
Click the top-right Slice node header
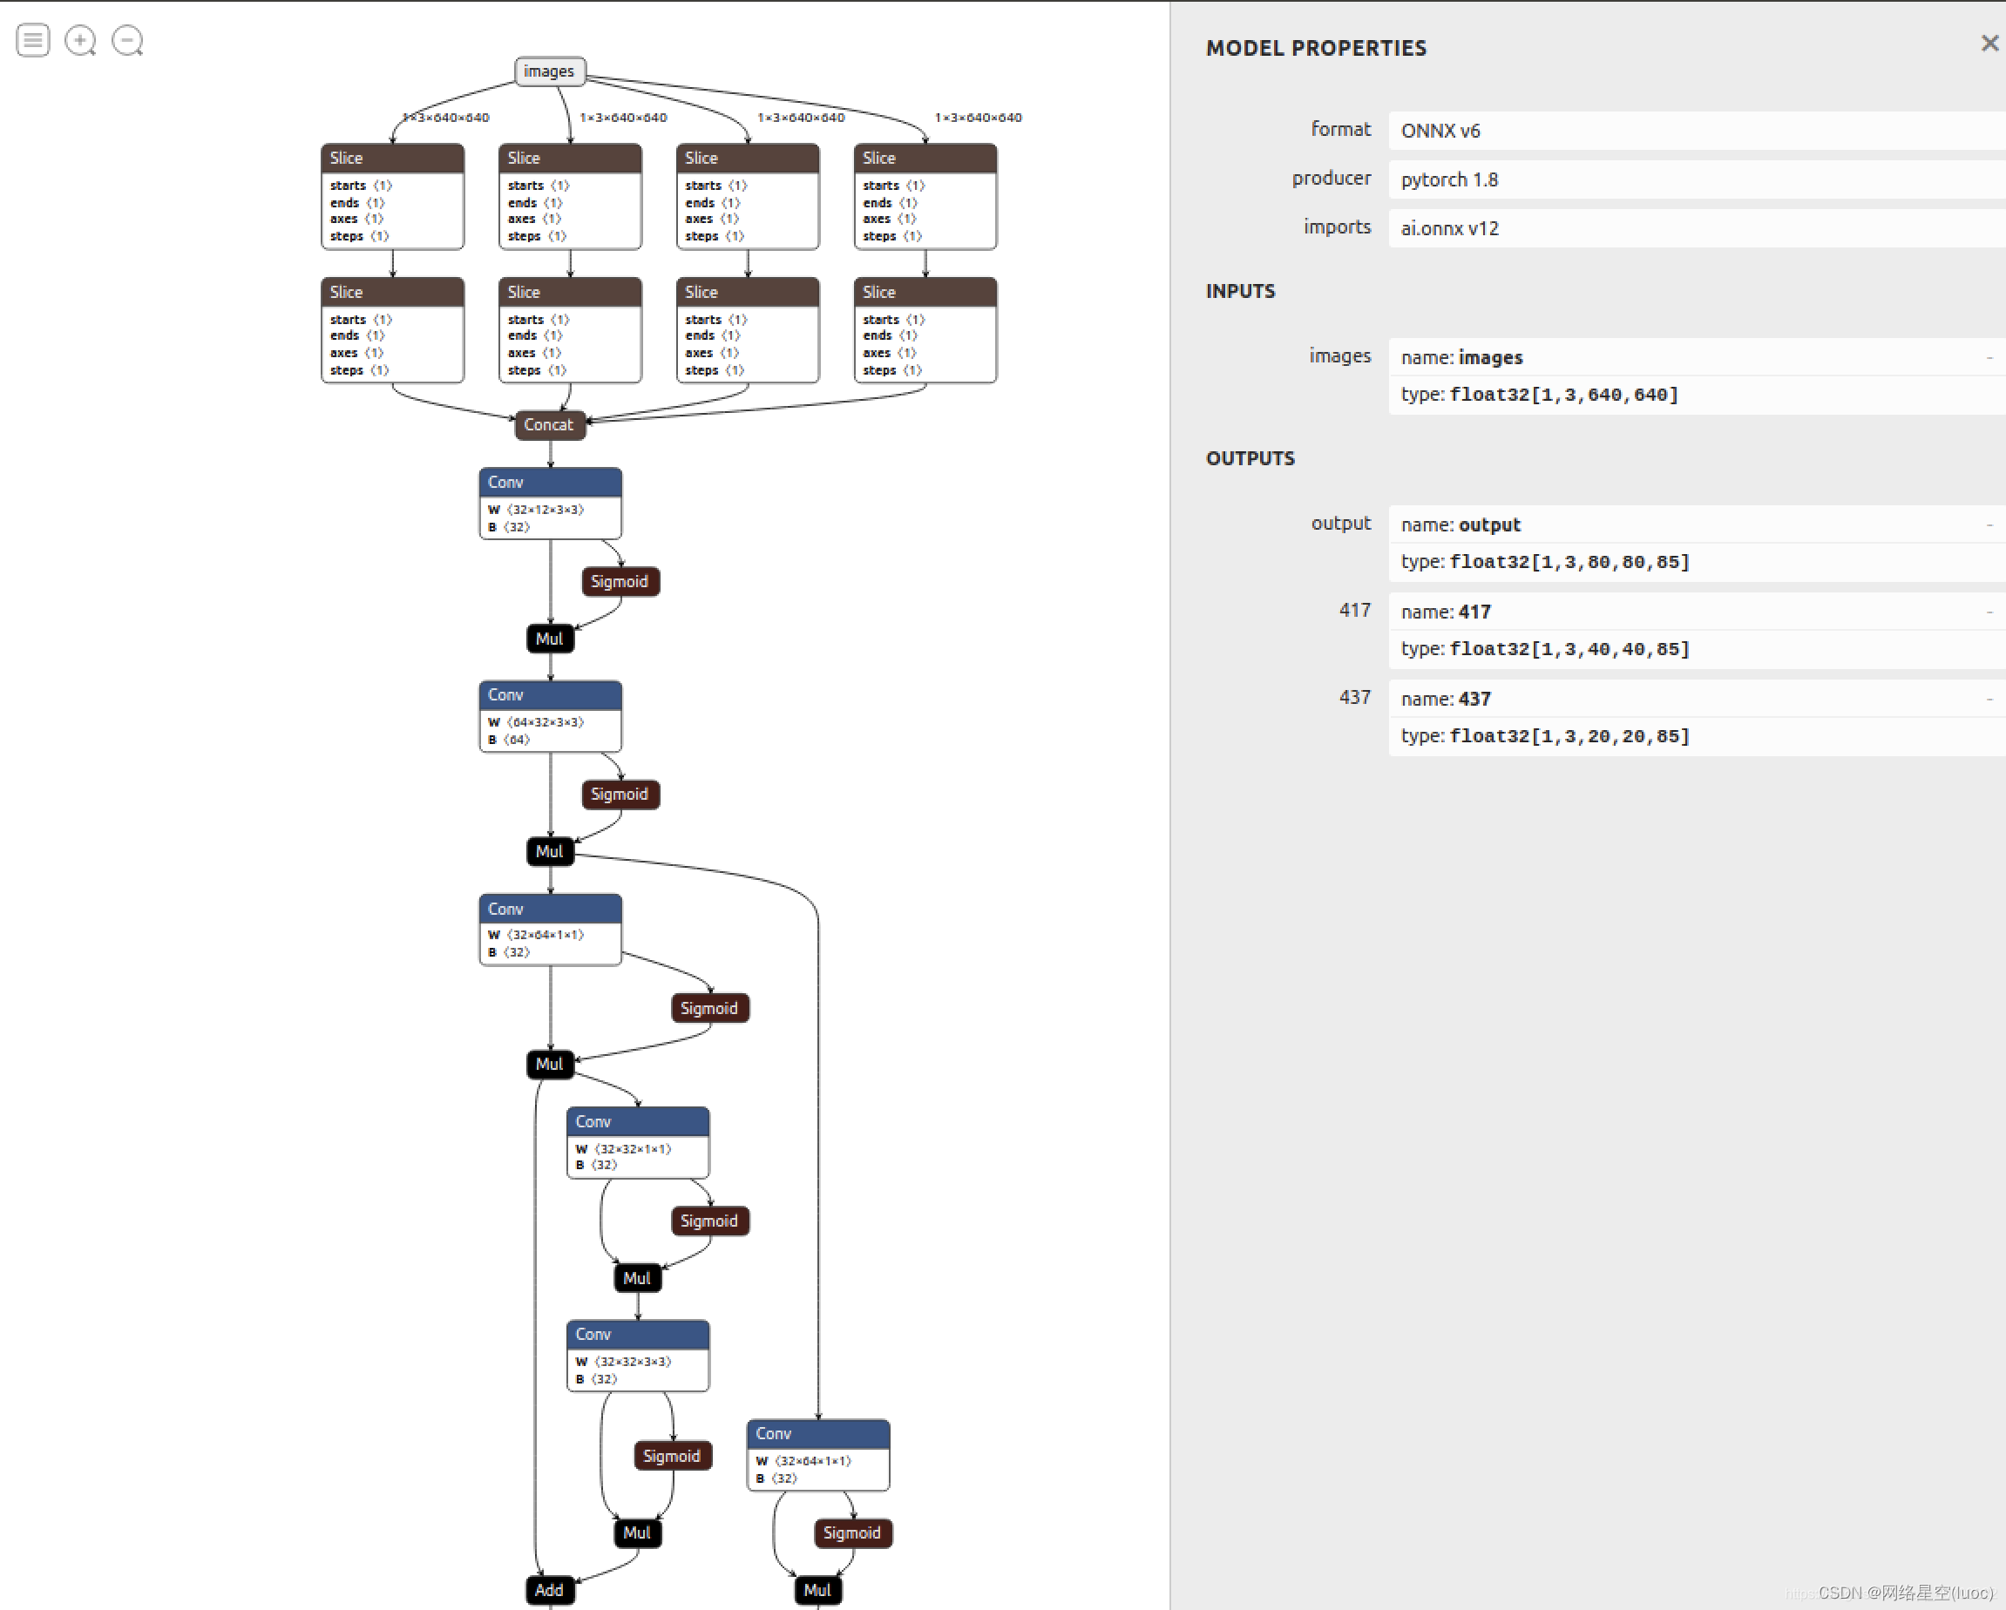click(925, 158)
